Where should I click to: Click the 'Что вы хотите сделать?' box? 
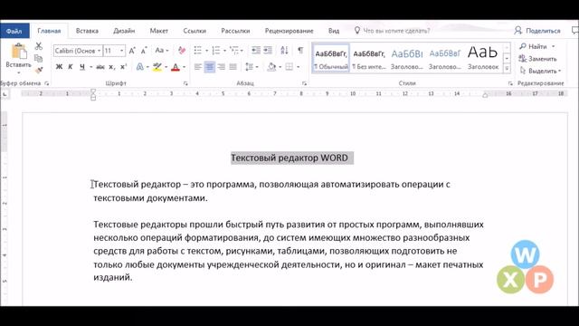[392, 31]
